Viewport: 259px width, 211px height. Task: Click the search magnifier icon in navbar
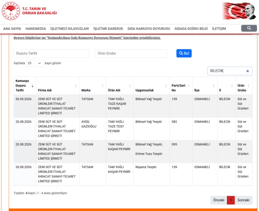coord(249,28)
